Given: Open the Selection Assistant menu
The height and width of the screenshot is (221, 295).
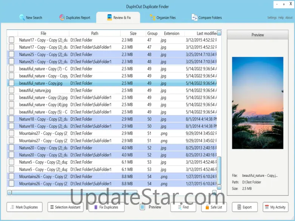Looking at the screenshot, I should pos(66,207).
